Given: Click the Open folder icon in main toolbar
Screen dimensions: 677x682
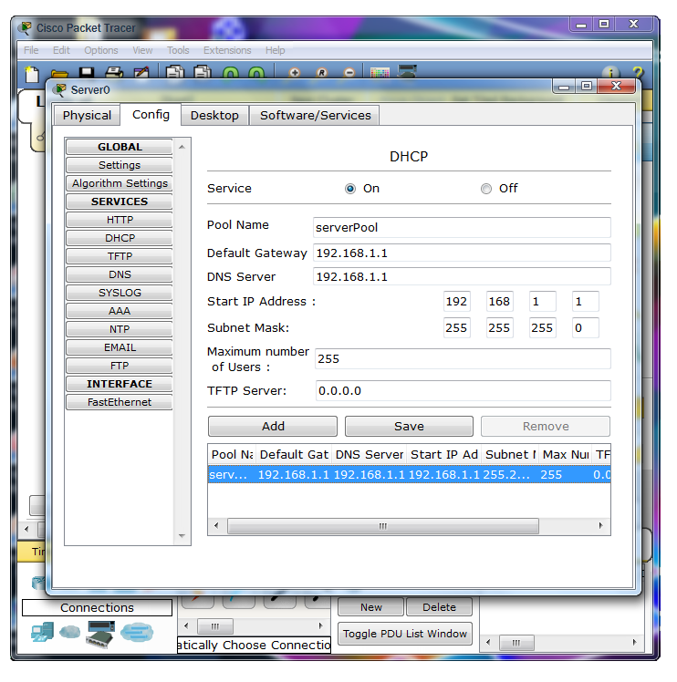Looking at the screenshot, I should click(x=58, y=73).
